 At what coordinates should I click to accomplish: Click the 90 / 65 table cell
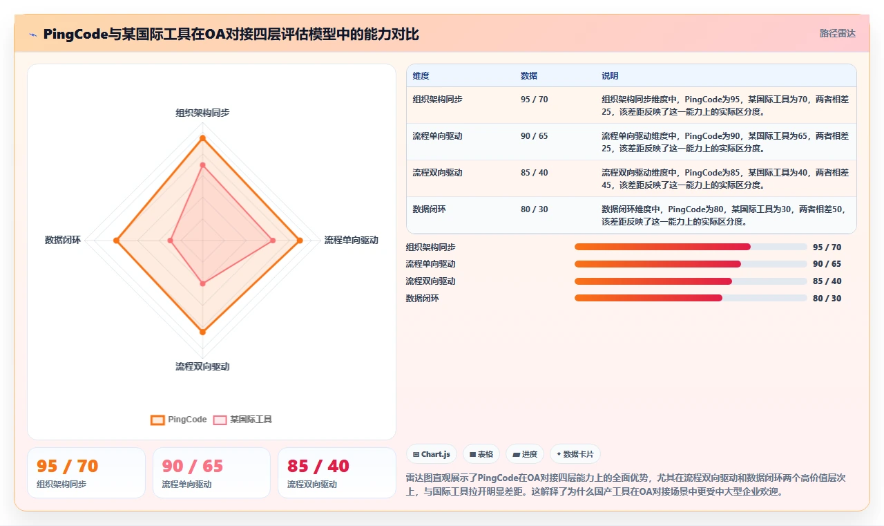tap(535, 136)
